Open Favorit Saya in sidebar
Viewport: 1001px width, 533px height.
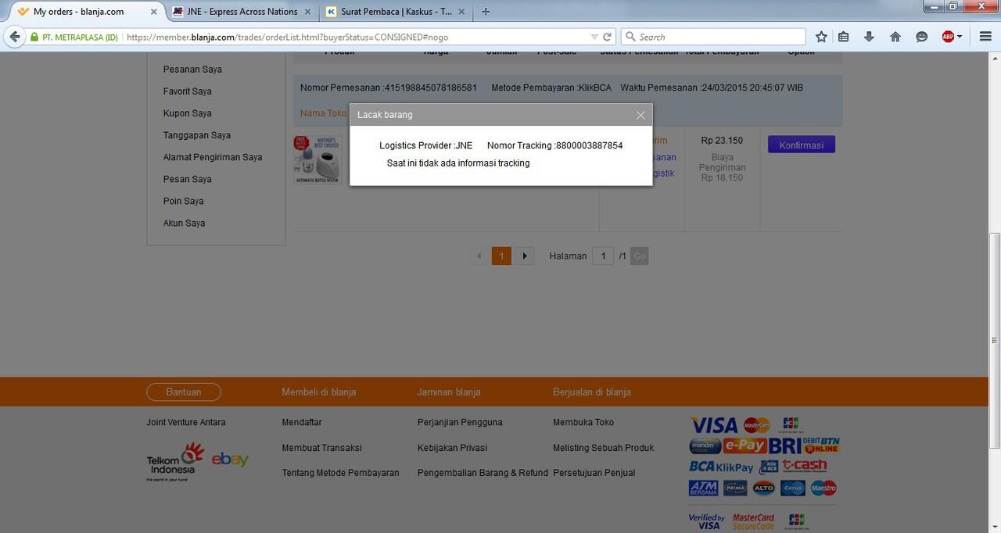pos(188,91)
